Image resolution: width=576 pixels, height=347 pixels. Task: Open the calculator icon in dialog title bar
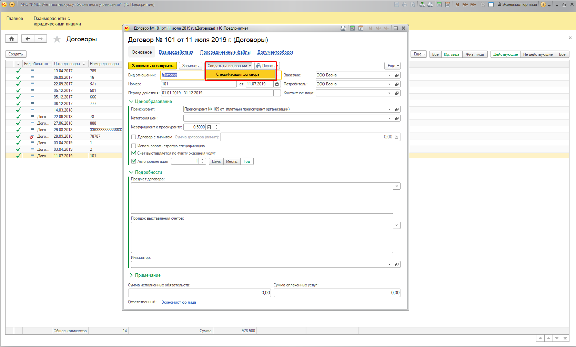coord(352,28)
